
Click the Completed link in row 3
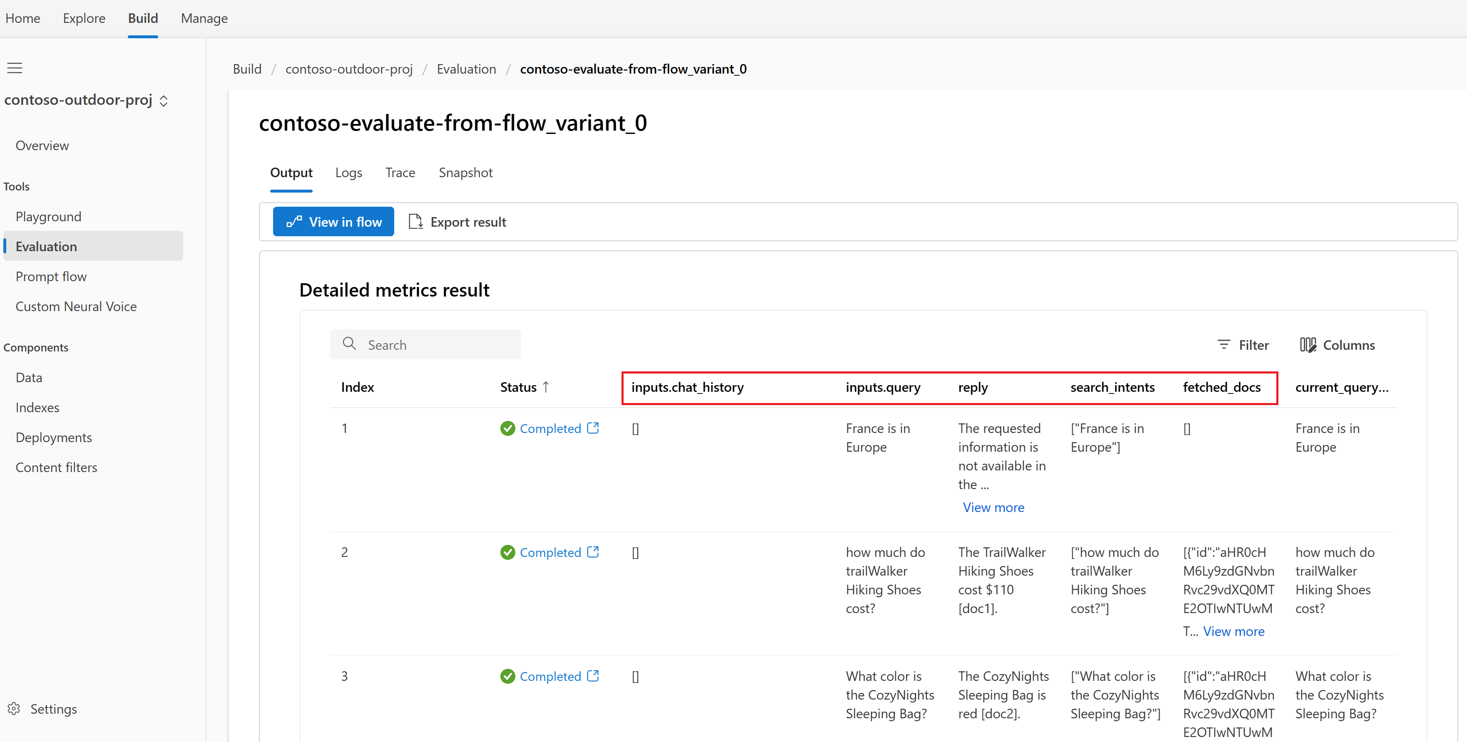point(550,677)
